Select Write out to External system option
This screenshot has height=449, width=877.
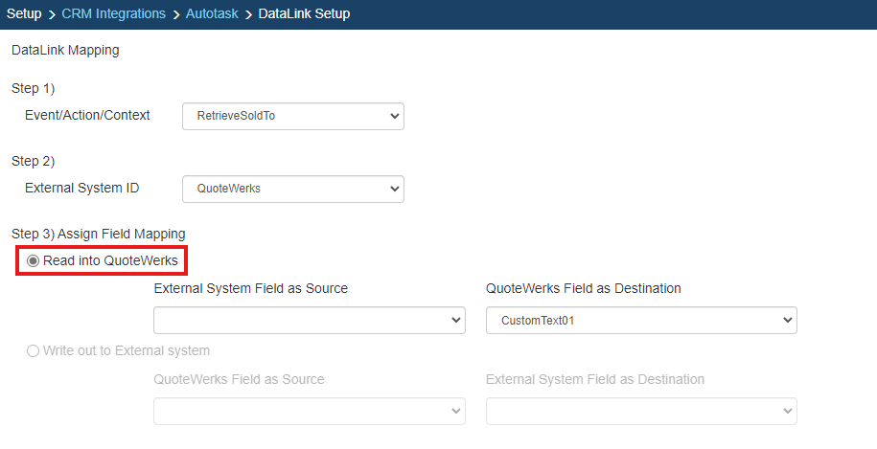click(34, 350)
